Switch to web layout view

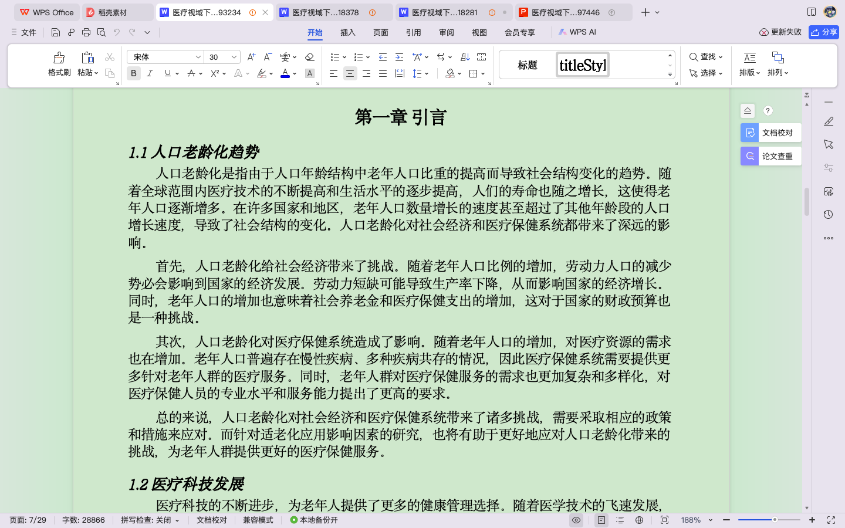tap(639, 520)
